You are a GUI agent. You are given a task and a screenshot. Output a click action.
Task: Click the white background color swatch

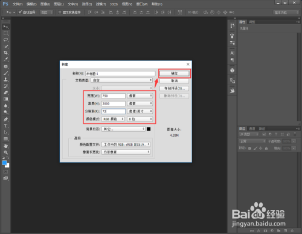tap(8, 166)
